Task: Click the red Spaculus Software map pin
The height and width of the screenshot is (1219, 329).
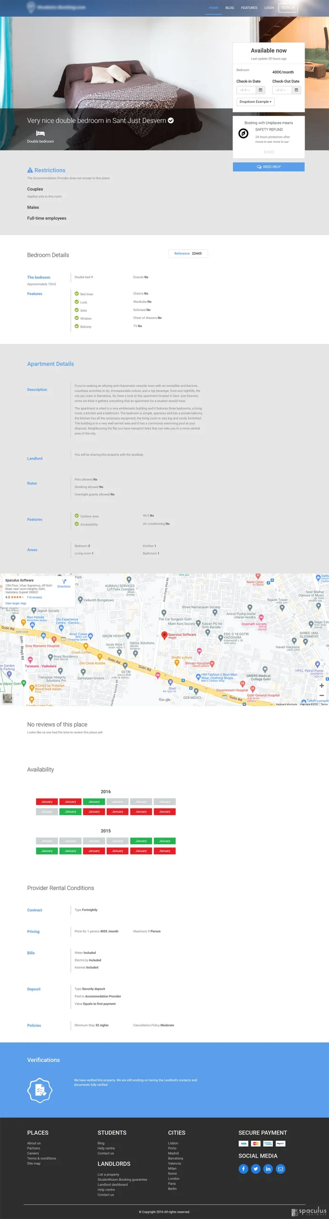Action: [164, 635]
